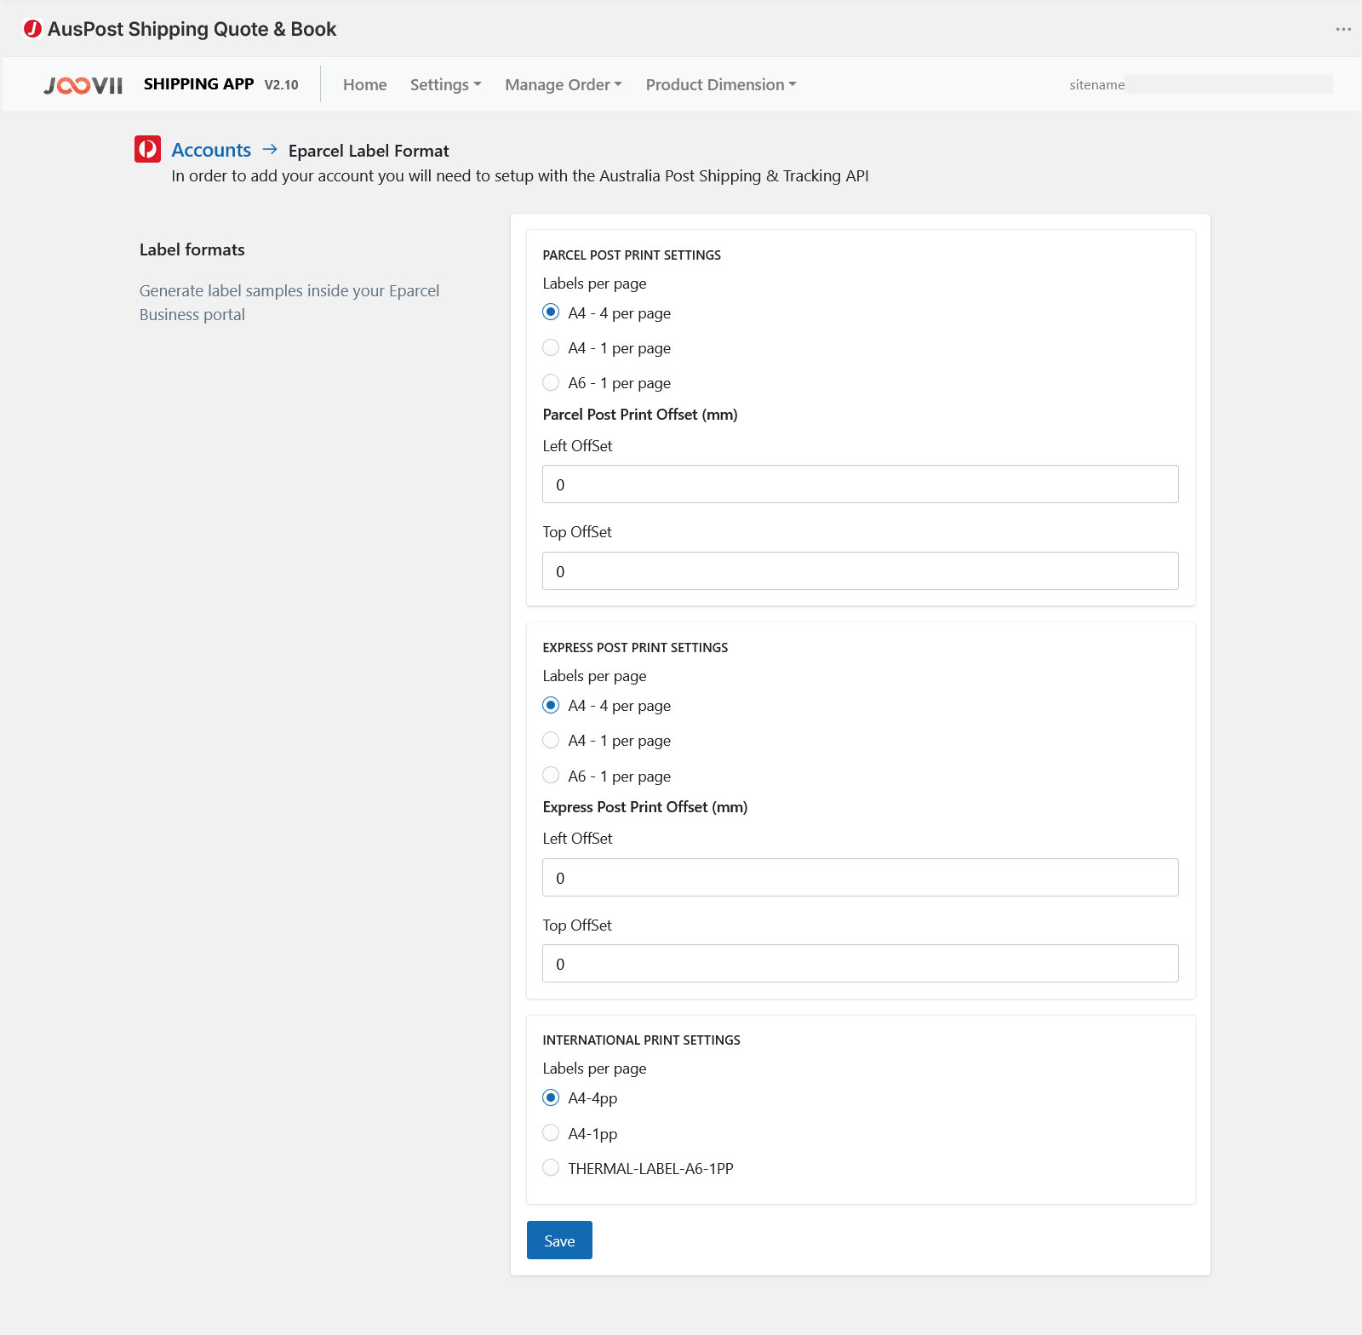Image resolution: width=1362 pixels, height=1335 pixels.
Task: Open the Manage Order dropdown
Action: click(x=563, y=85)
